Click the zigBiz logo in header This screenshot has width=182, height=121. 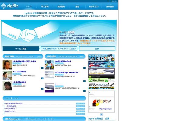pyautogui.click(x=12, y=5)
